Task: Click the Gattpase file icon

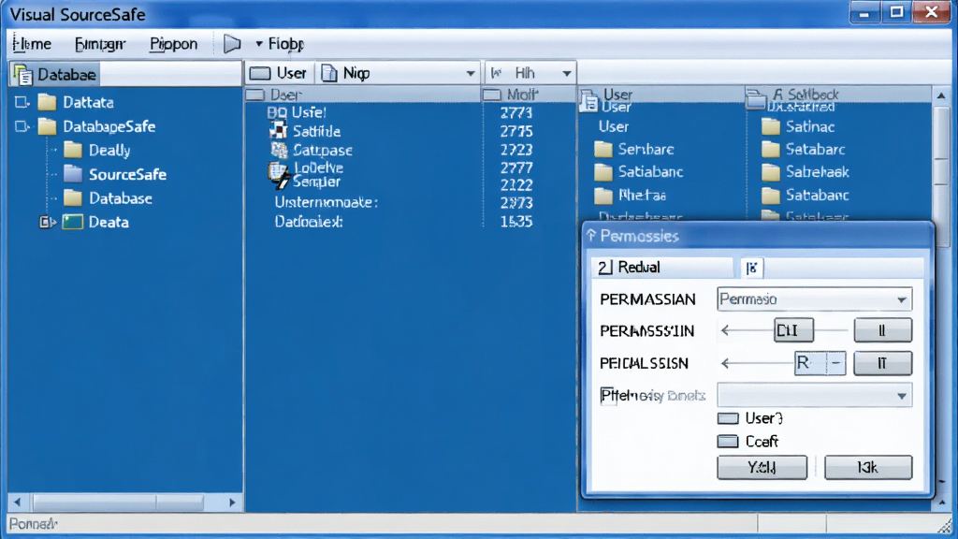Action: click(279, 149)
